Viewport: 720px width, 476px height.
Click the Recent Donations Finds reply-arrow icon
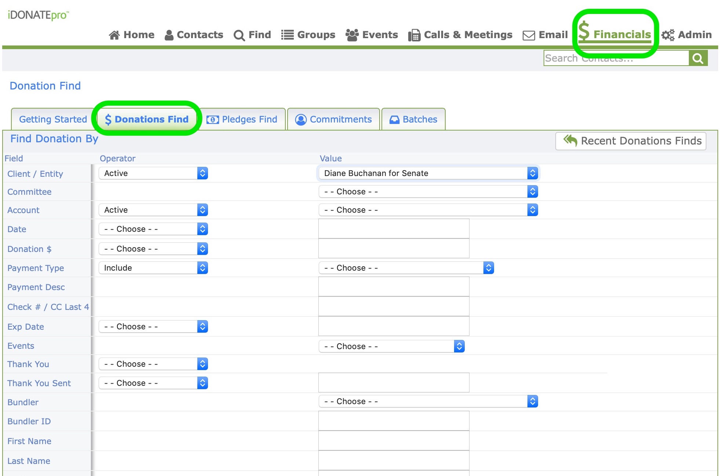(x=570, y=140)
